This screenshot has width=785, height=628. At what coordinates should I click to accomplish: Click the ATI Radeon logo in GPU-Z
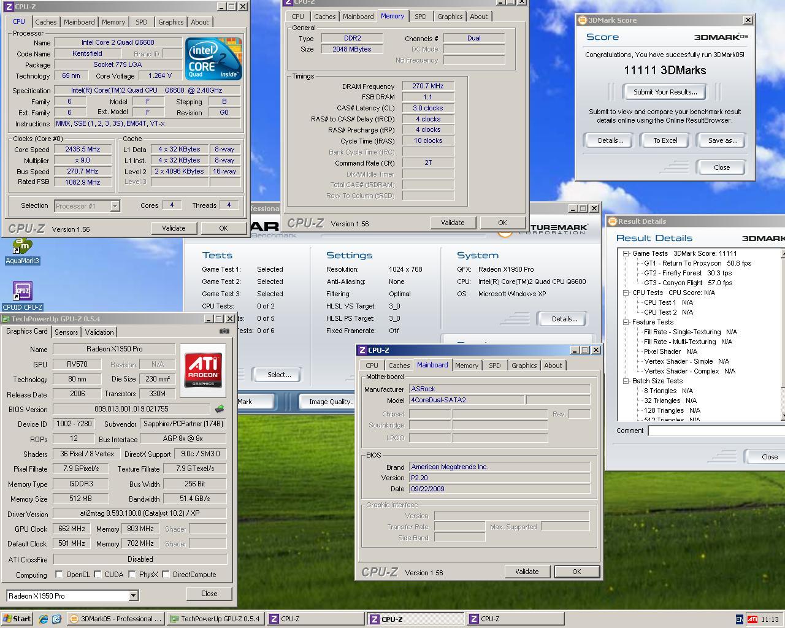point(203,370)
